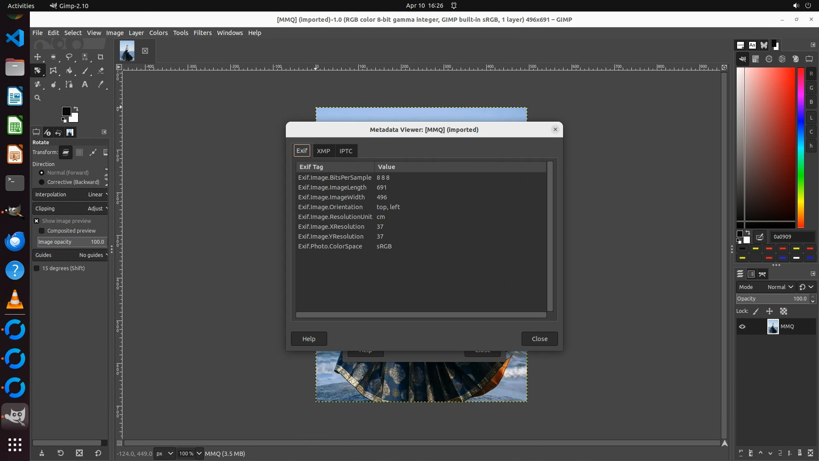Toggle Show image preview checkbox
The width and height of the screenshot is (819, 461).
coord(37,221)
